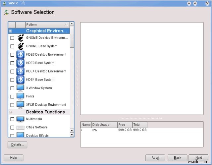This screenshot has width=212, height=165.
Task: Click the GNOME Desktop Environment foot icon
Action: 21,38
